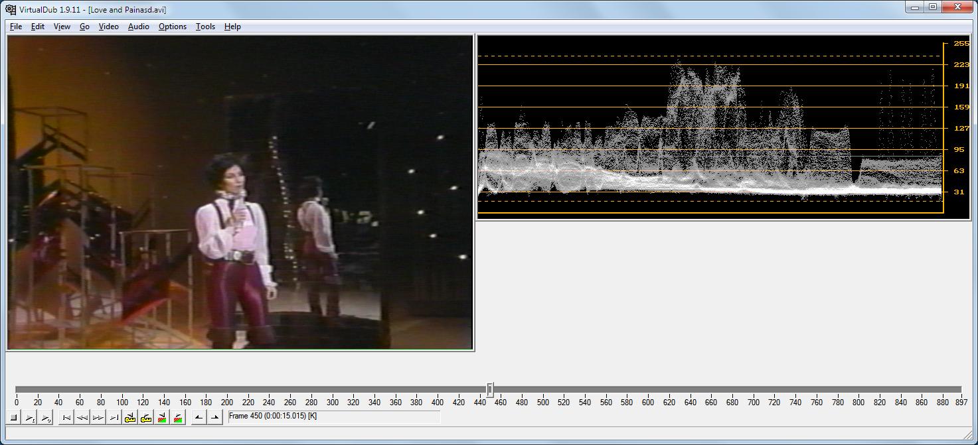Play the output video preview
The width and height of the screenshot is (978, 445).
[x=46, y=417]
